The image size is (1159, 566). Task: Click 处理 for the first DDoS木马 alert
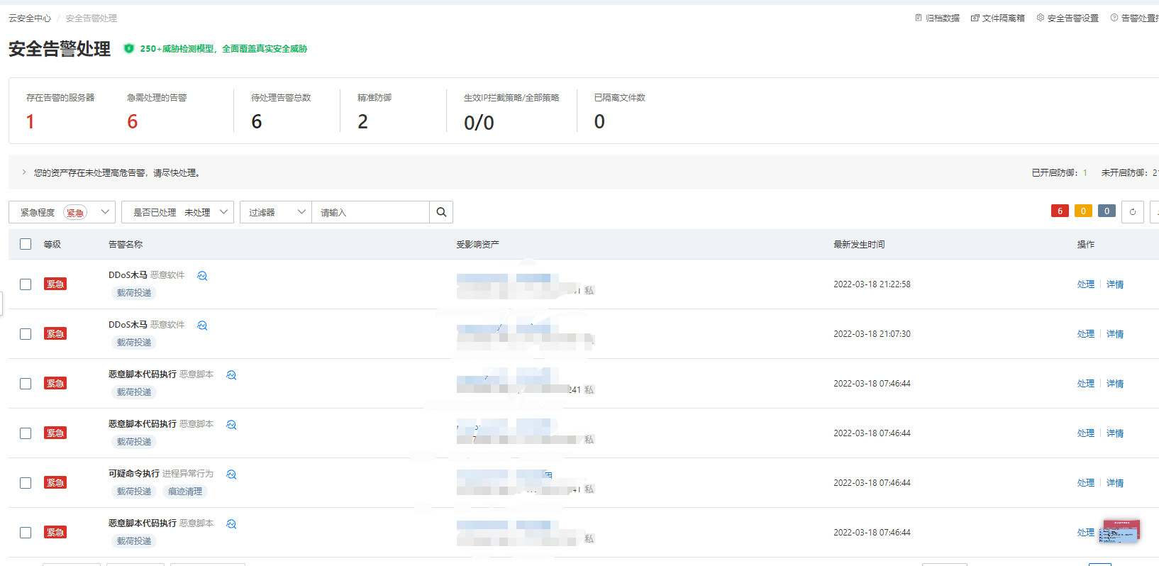click(x=1085, y=284)
